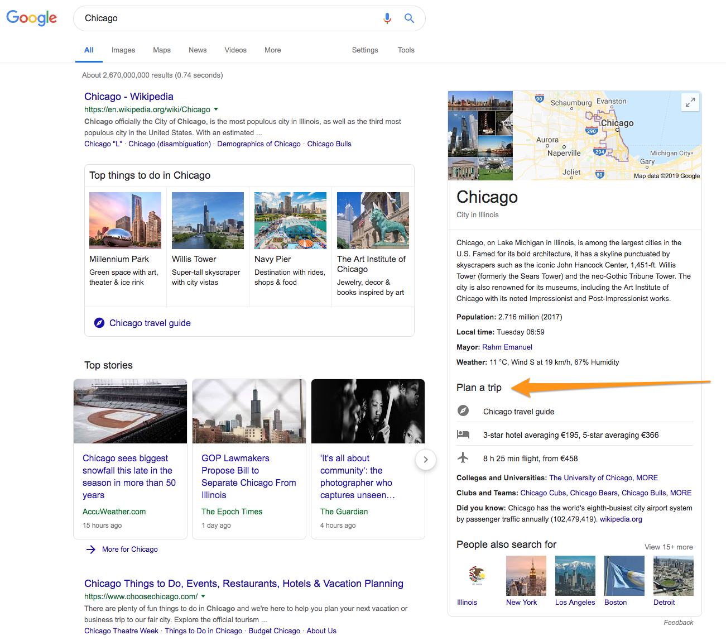
Task: Switch to the Videos tab
Action: coord(235,50)
